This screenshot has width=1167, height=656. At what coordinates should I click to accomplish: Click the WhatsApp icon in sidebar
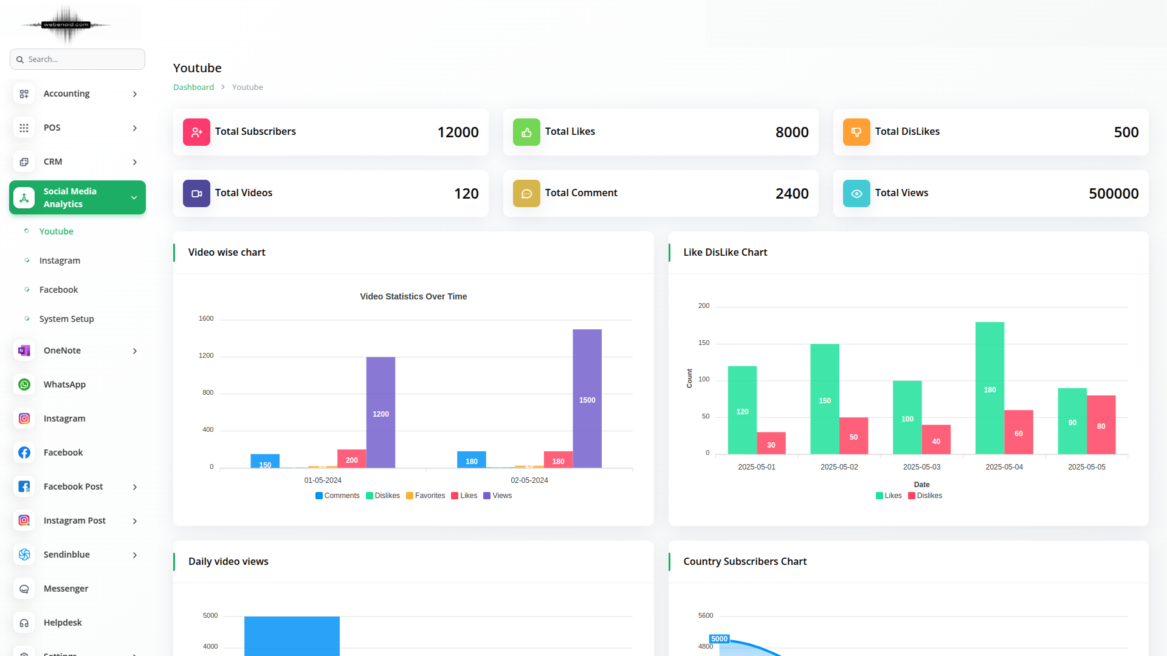[24, 384]
